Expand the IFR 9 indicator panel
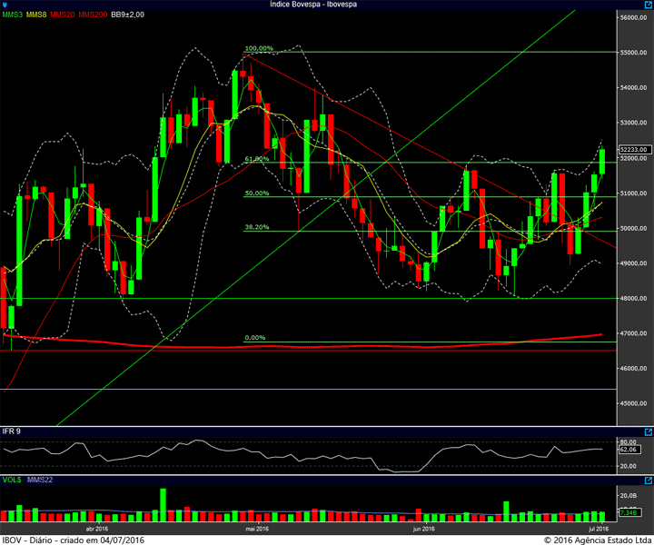This screenshot has height=545, width=654. pyautogui.click(x=649, y=432)
